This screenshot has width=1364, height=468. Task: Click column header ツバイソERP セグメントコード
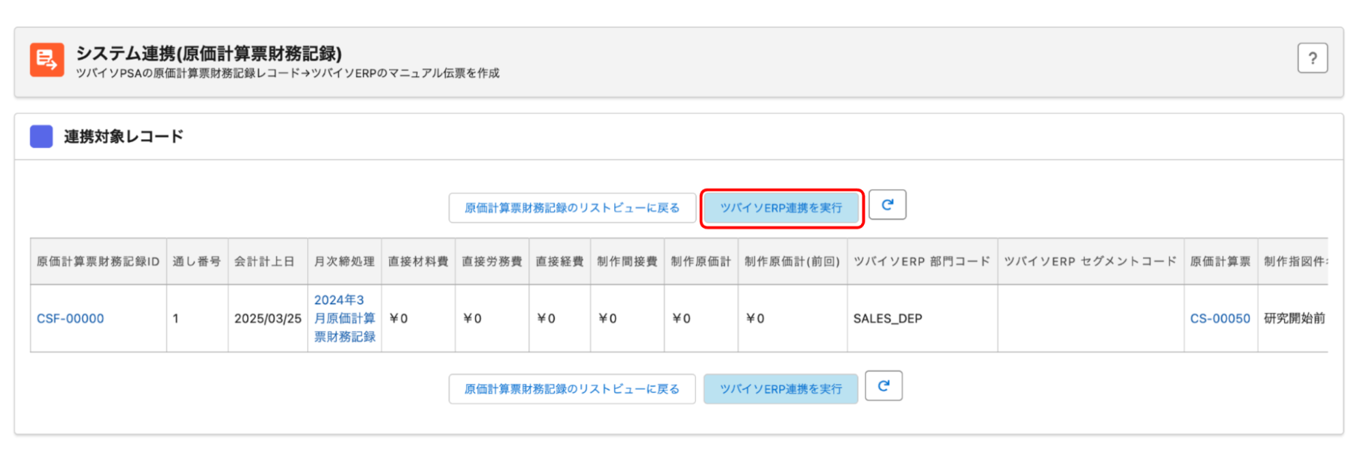pos(1090,261)
